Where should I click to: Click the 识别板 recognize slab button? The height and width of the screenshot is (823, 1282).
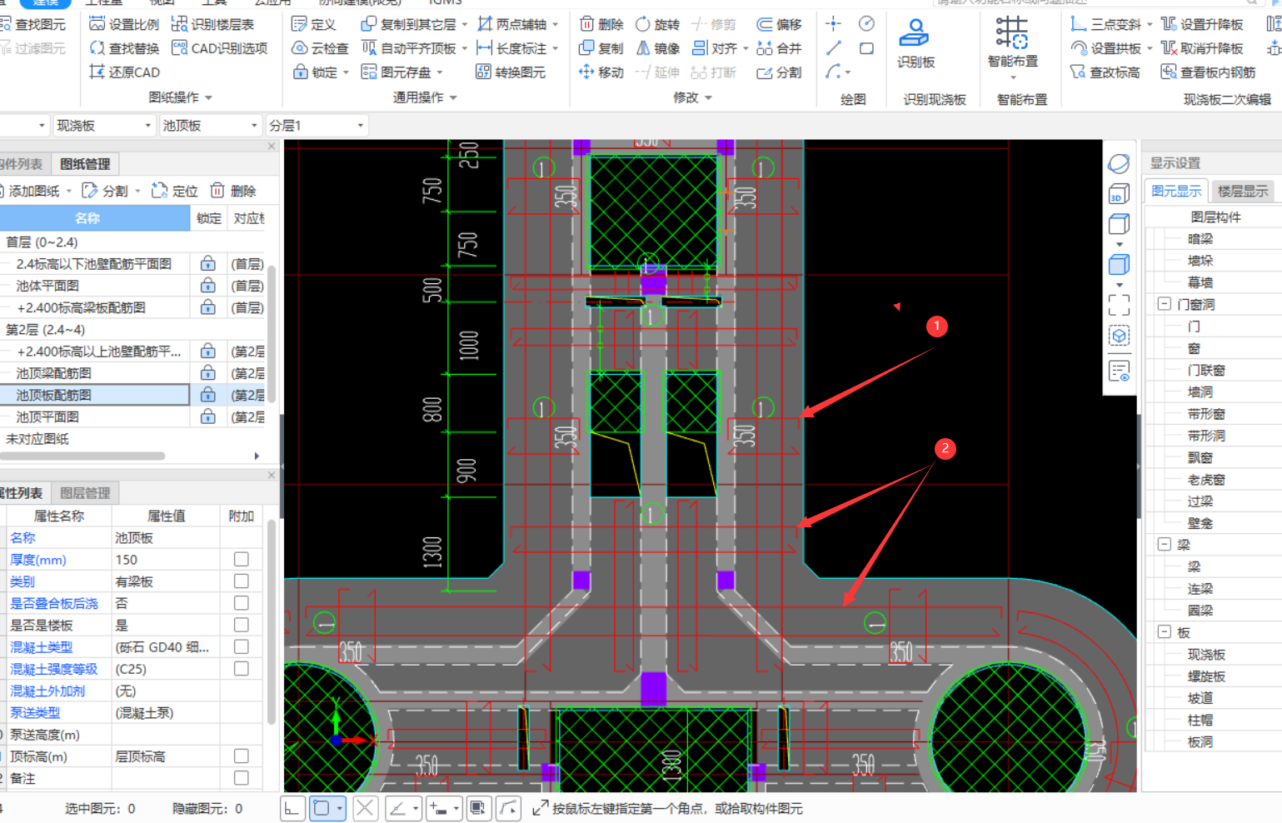(x=915, y=44)
